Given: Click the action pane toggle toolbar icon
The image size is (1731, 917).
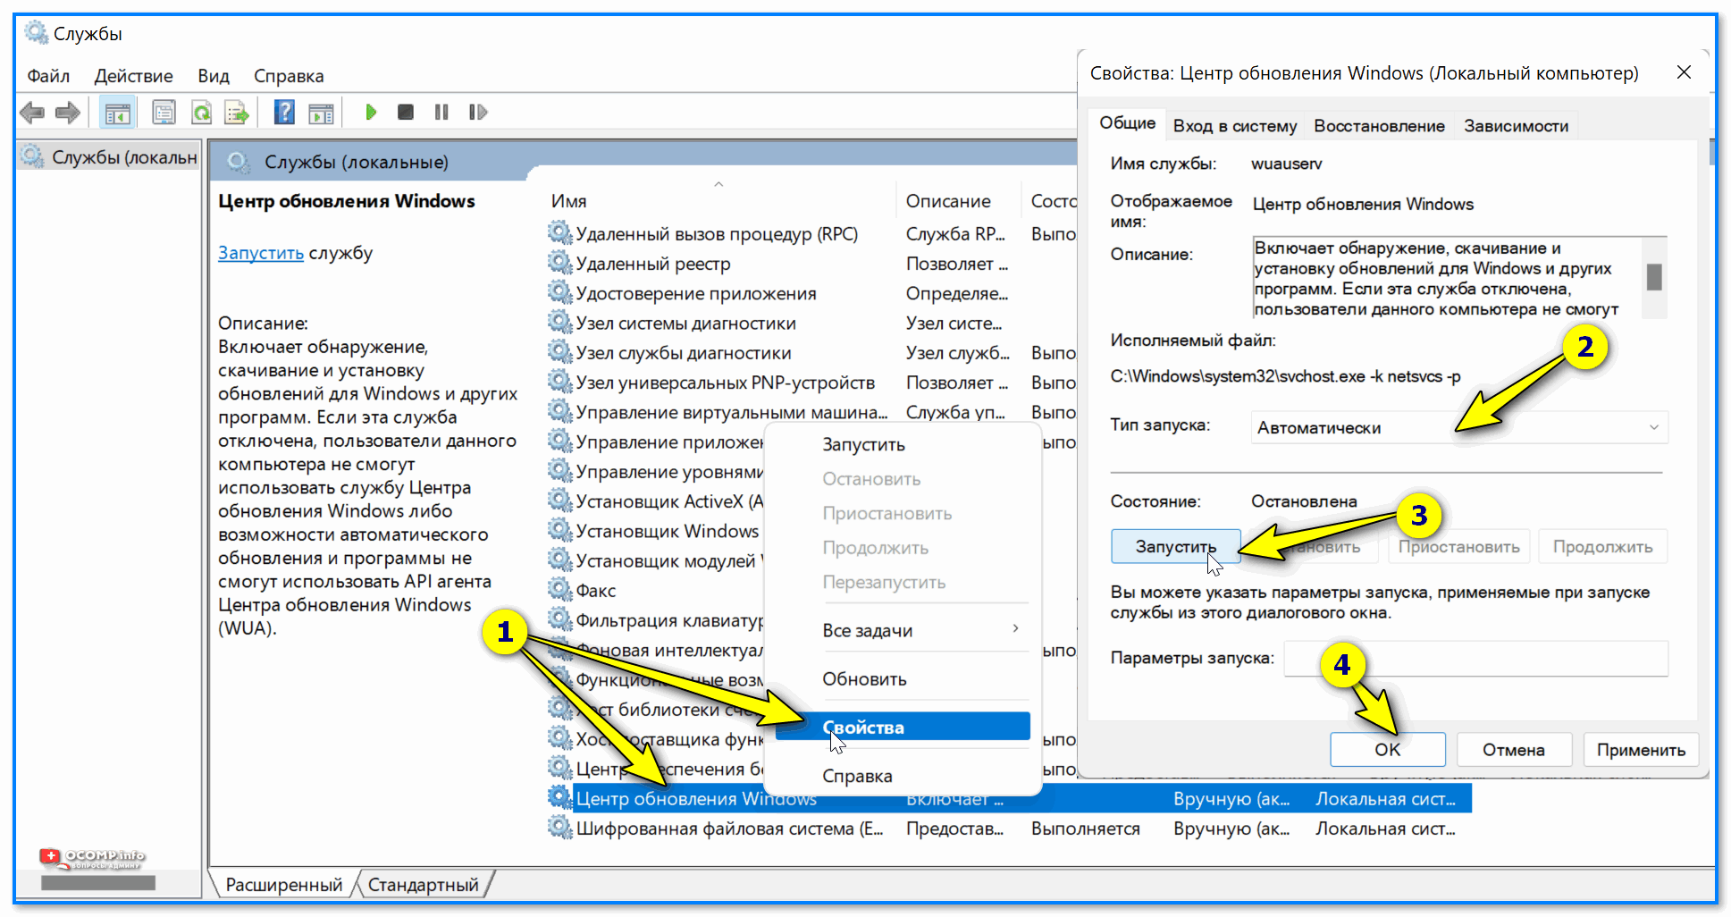Looking at the screenshot, I should pyautogui.click(x=321, y=113).
